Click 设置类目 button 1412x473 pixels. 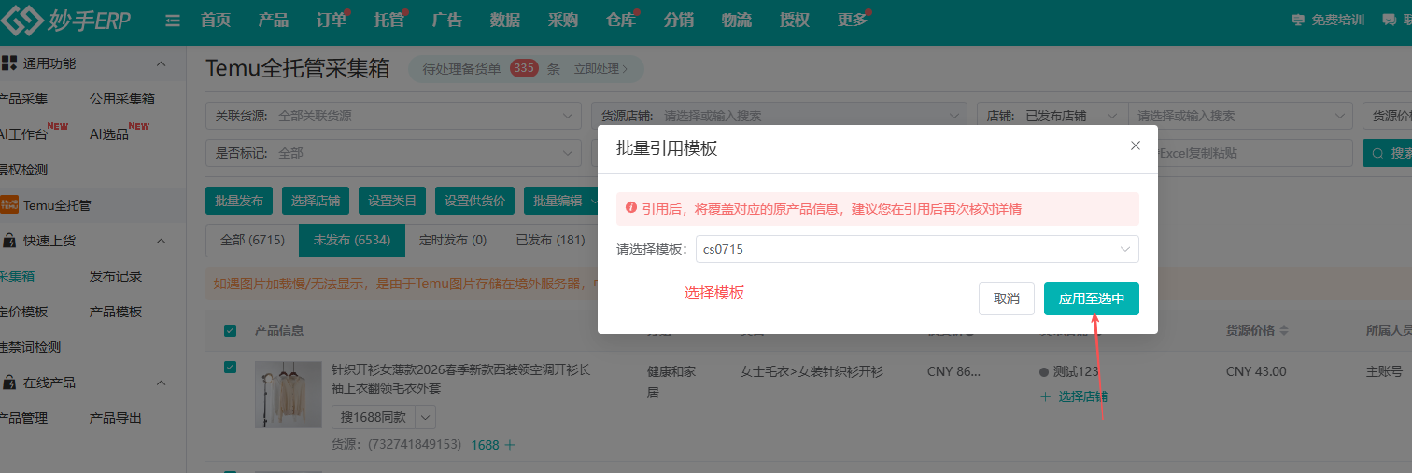392,201
